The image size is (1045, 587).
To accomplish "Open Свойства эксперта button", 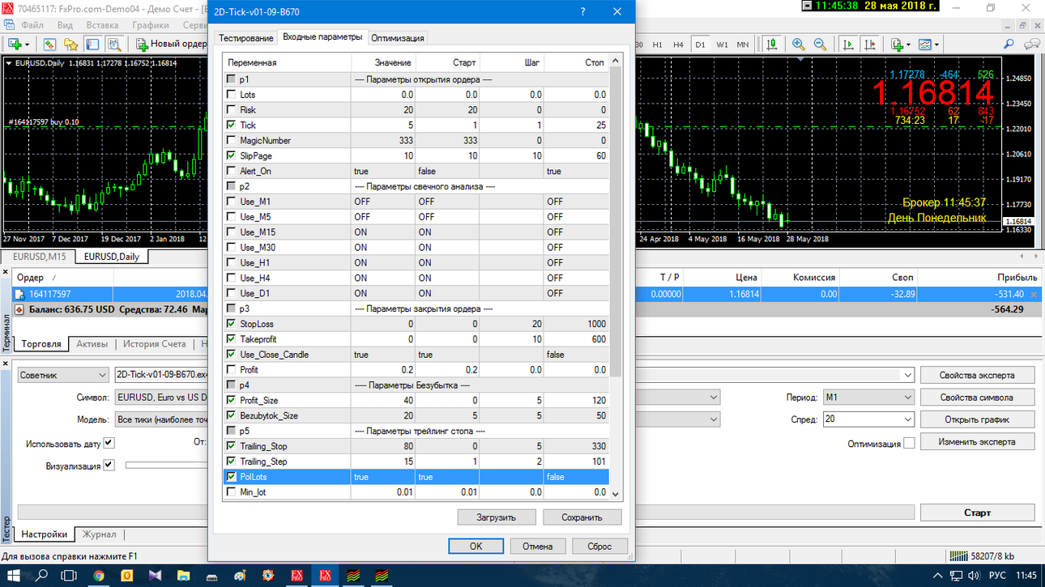I will 977,375.
